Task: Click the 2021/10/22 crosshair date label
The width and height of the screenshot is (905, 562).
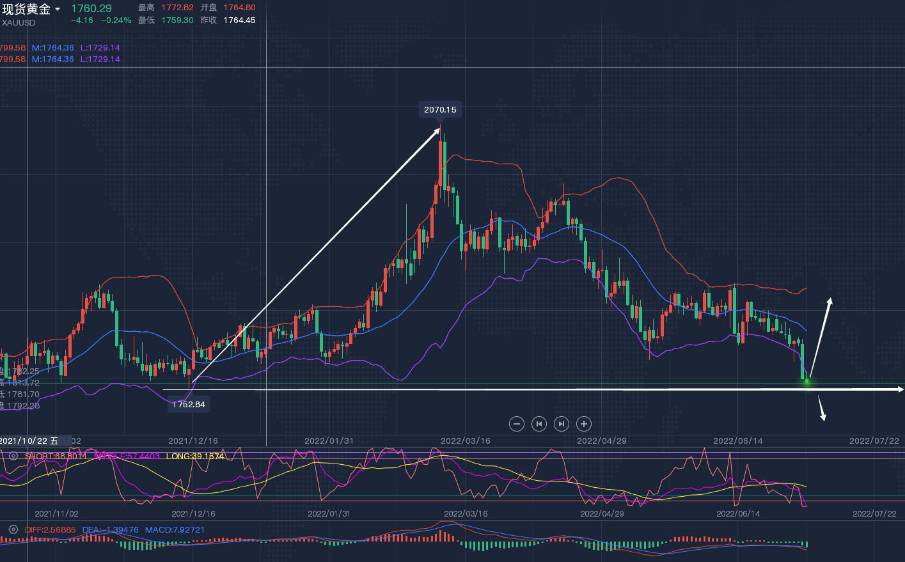Action: 29,441
